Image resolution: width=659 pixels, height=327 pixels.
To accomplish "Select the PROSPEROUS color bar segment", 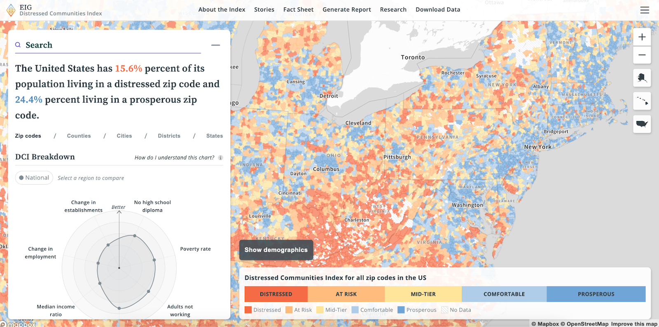I will pos(596,294).
